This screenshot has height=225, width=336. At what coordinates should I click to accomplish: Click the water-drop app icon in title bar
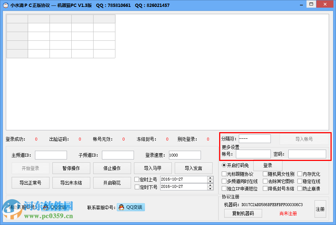coord(5,4)
